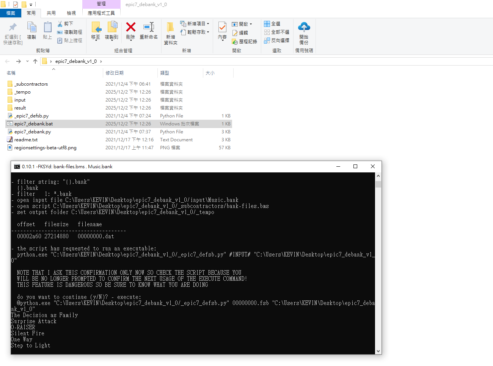Click the Rename icon in ribbon

[148, 27]
